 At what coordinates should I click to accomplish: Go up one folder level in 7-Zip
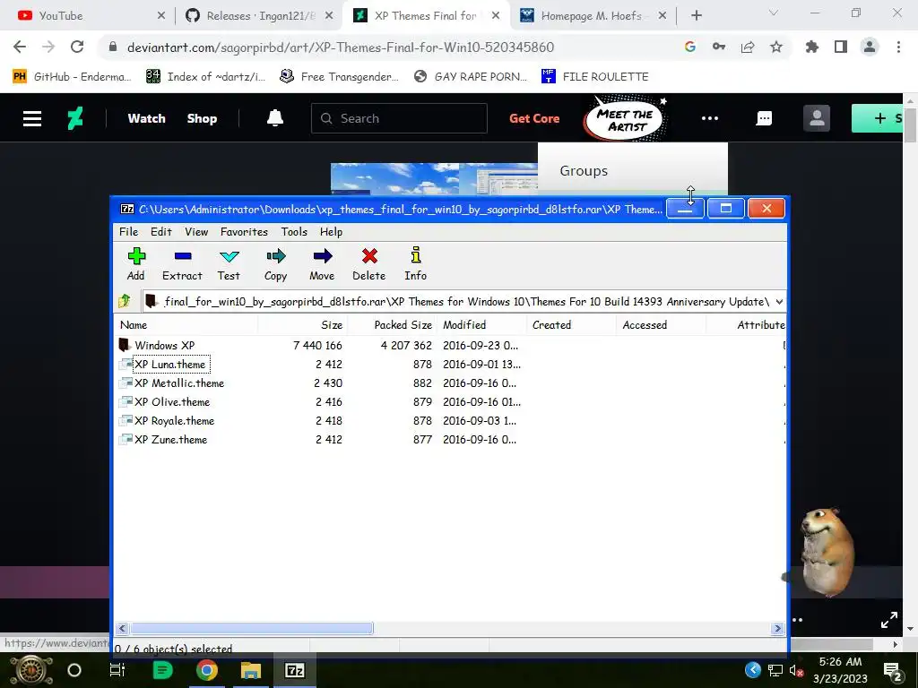click(x=124, y=301)
